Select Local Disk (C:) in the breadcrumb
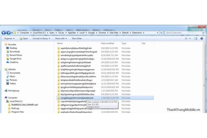Viewport: 207px width, 138px height. coord(39,33)
